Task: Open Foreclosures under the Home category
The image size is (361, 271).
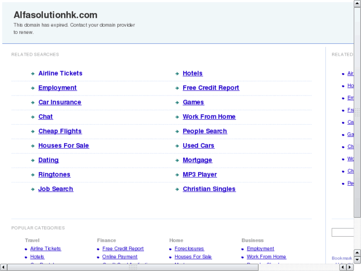Action: point(189,249)
